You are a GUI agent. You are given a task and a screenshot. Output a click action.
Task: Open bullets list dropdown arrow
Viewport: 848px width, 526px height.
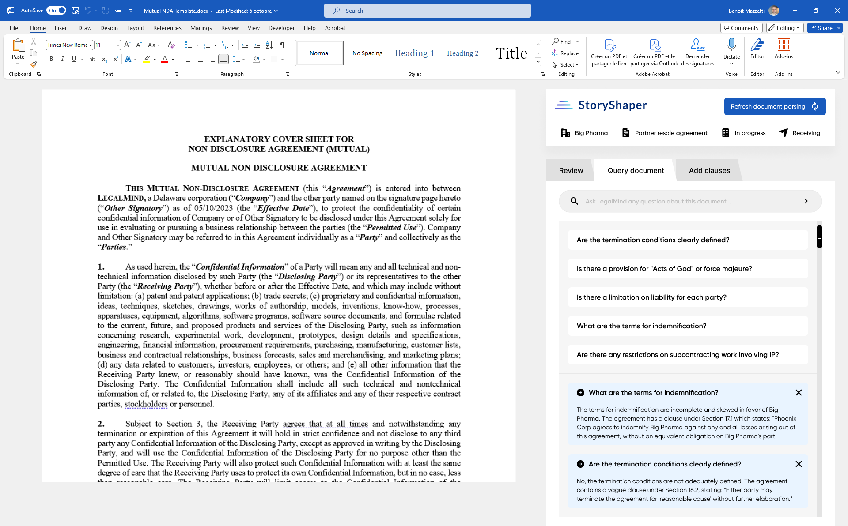tap(197, 45)
